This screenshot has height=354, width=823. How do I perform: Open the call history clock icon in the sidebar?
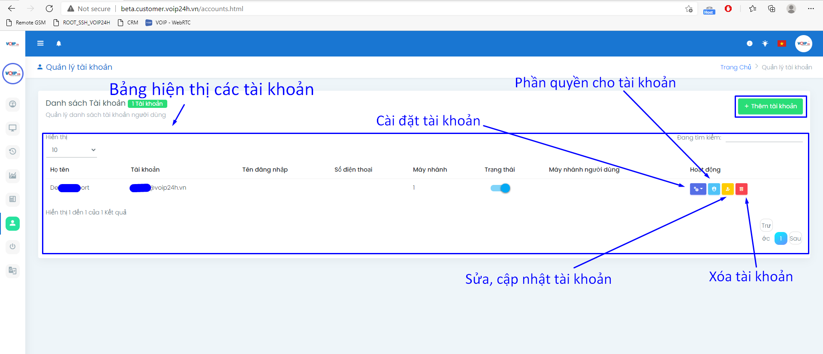coord(12,151)
